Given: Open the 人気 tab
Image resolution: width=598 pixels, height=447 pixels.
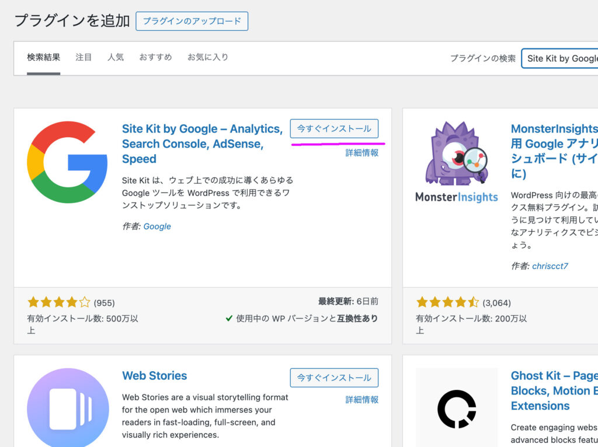Looking at the screenshot, I should (x=116, y=58).
